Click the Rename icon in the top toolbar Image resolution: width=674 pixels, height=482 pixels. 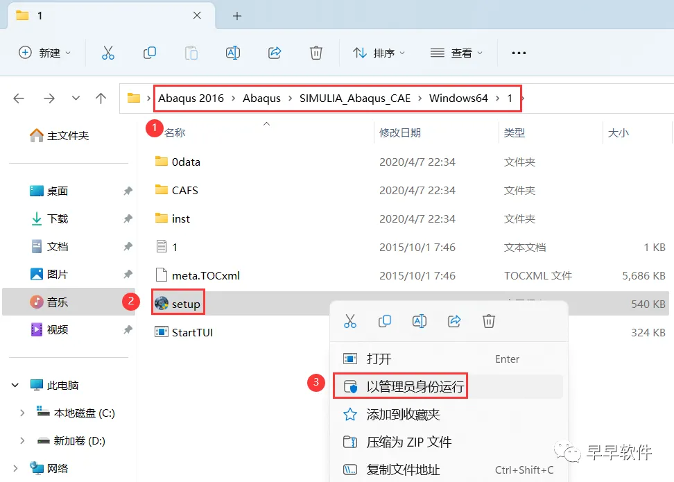232,53
